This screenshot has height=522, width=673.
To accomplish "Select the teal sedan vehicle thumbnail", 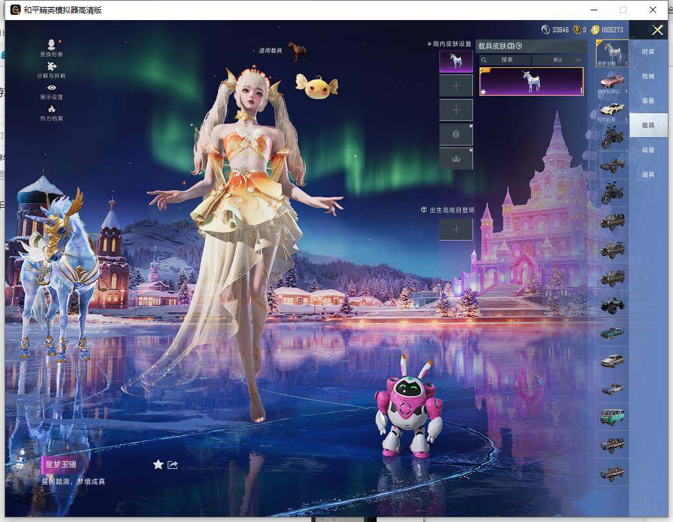I will 612,333.
